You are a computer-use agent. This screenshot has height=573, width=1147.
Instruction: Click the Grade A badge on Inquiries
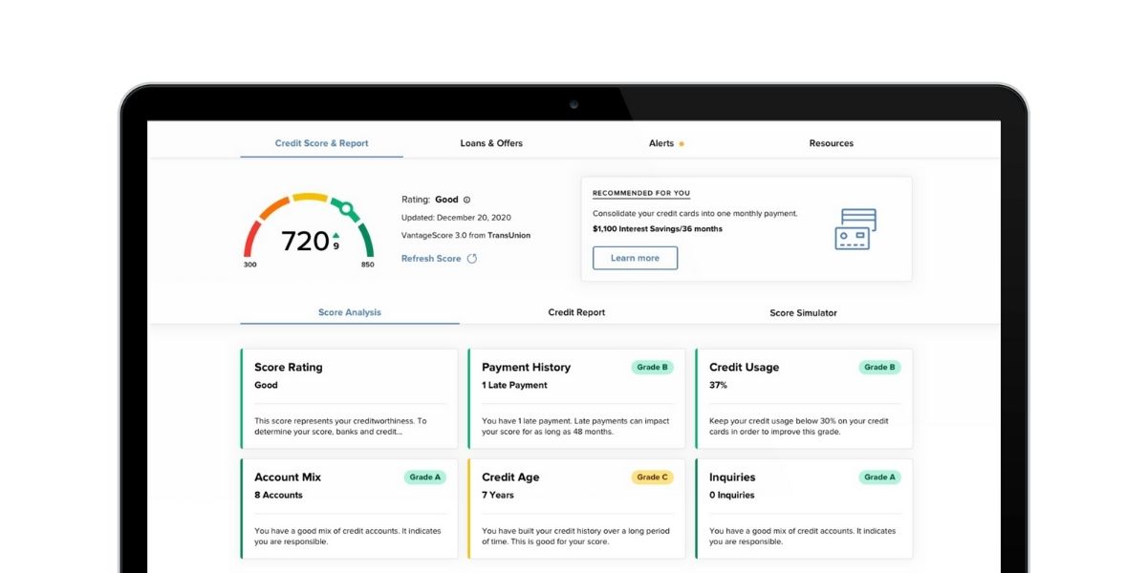point(879,477)
